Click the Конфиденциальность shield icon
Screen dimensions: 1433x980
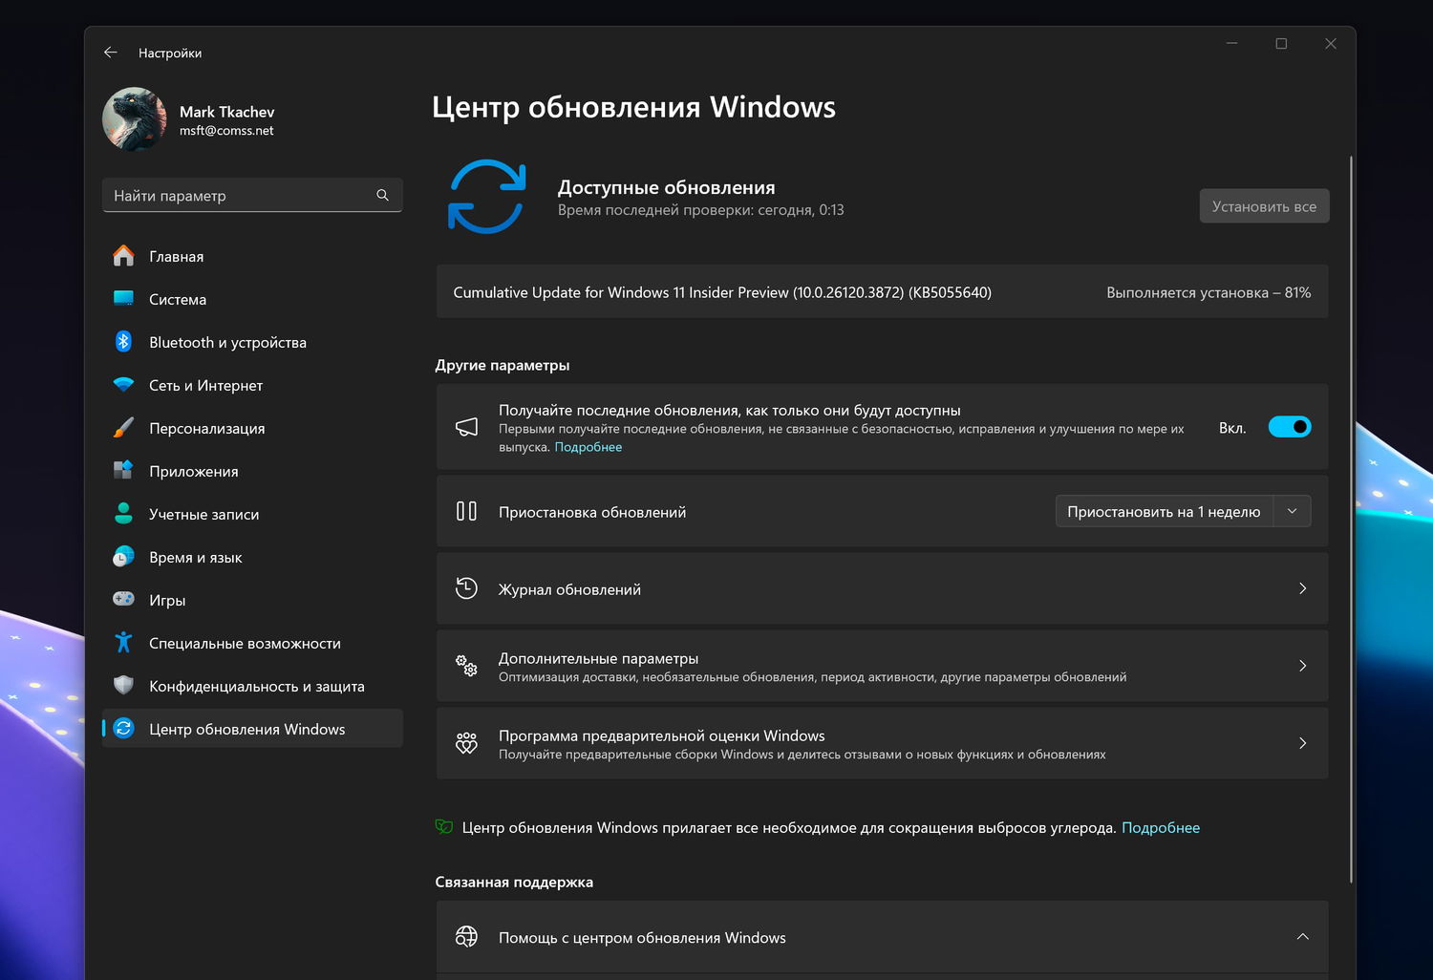click(x=123, y=686)
